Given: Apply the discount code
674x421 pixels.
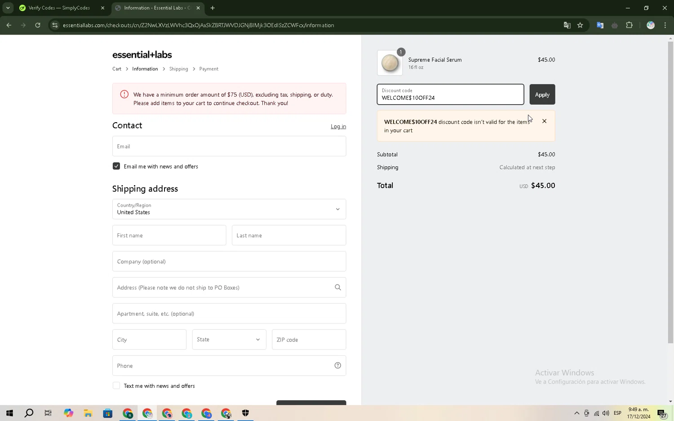Looking at the screenshot, I should point(542,94).
